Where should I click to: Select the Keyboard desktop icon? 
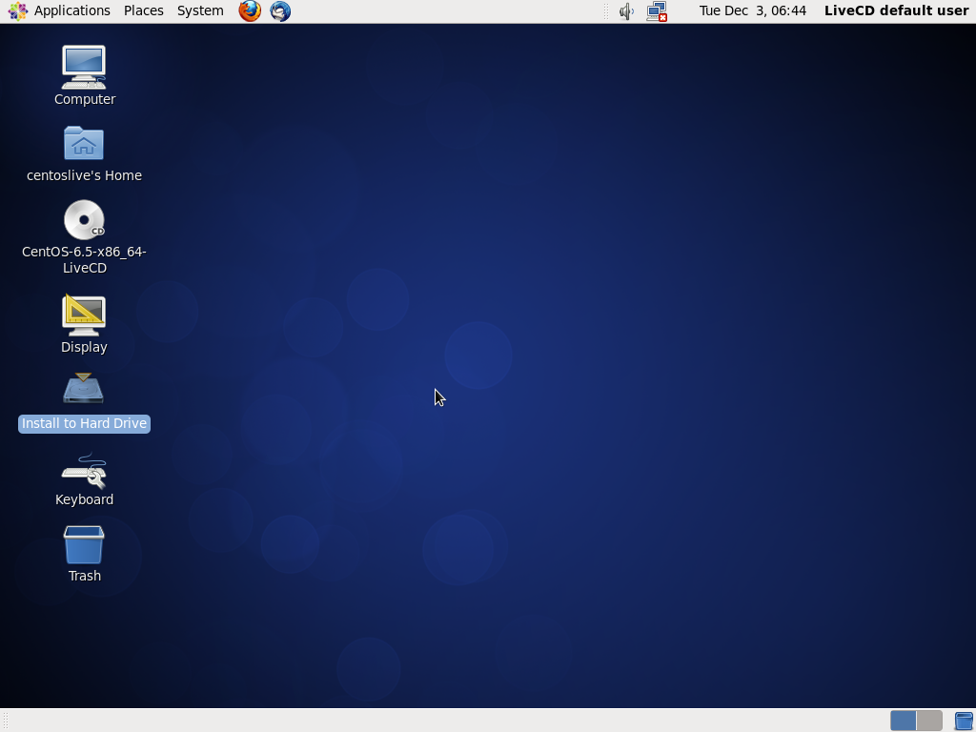84,470
